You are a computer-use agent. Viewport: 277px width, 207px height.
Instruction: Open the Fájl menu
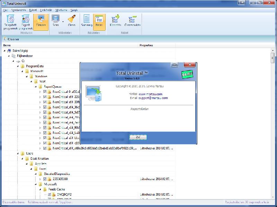[x=6, y=10]
